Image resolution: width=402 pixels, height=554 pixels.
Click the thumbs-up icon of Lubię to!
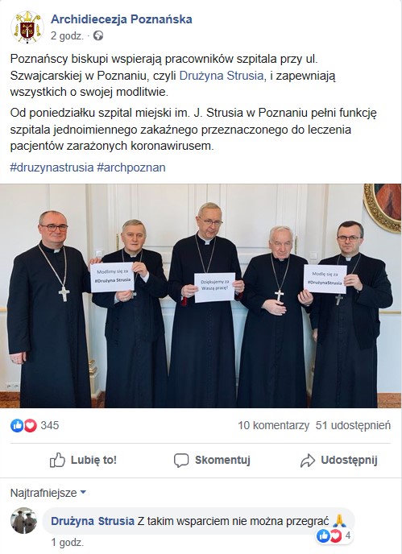(58, 460)
